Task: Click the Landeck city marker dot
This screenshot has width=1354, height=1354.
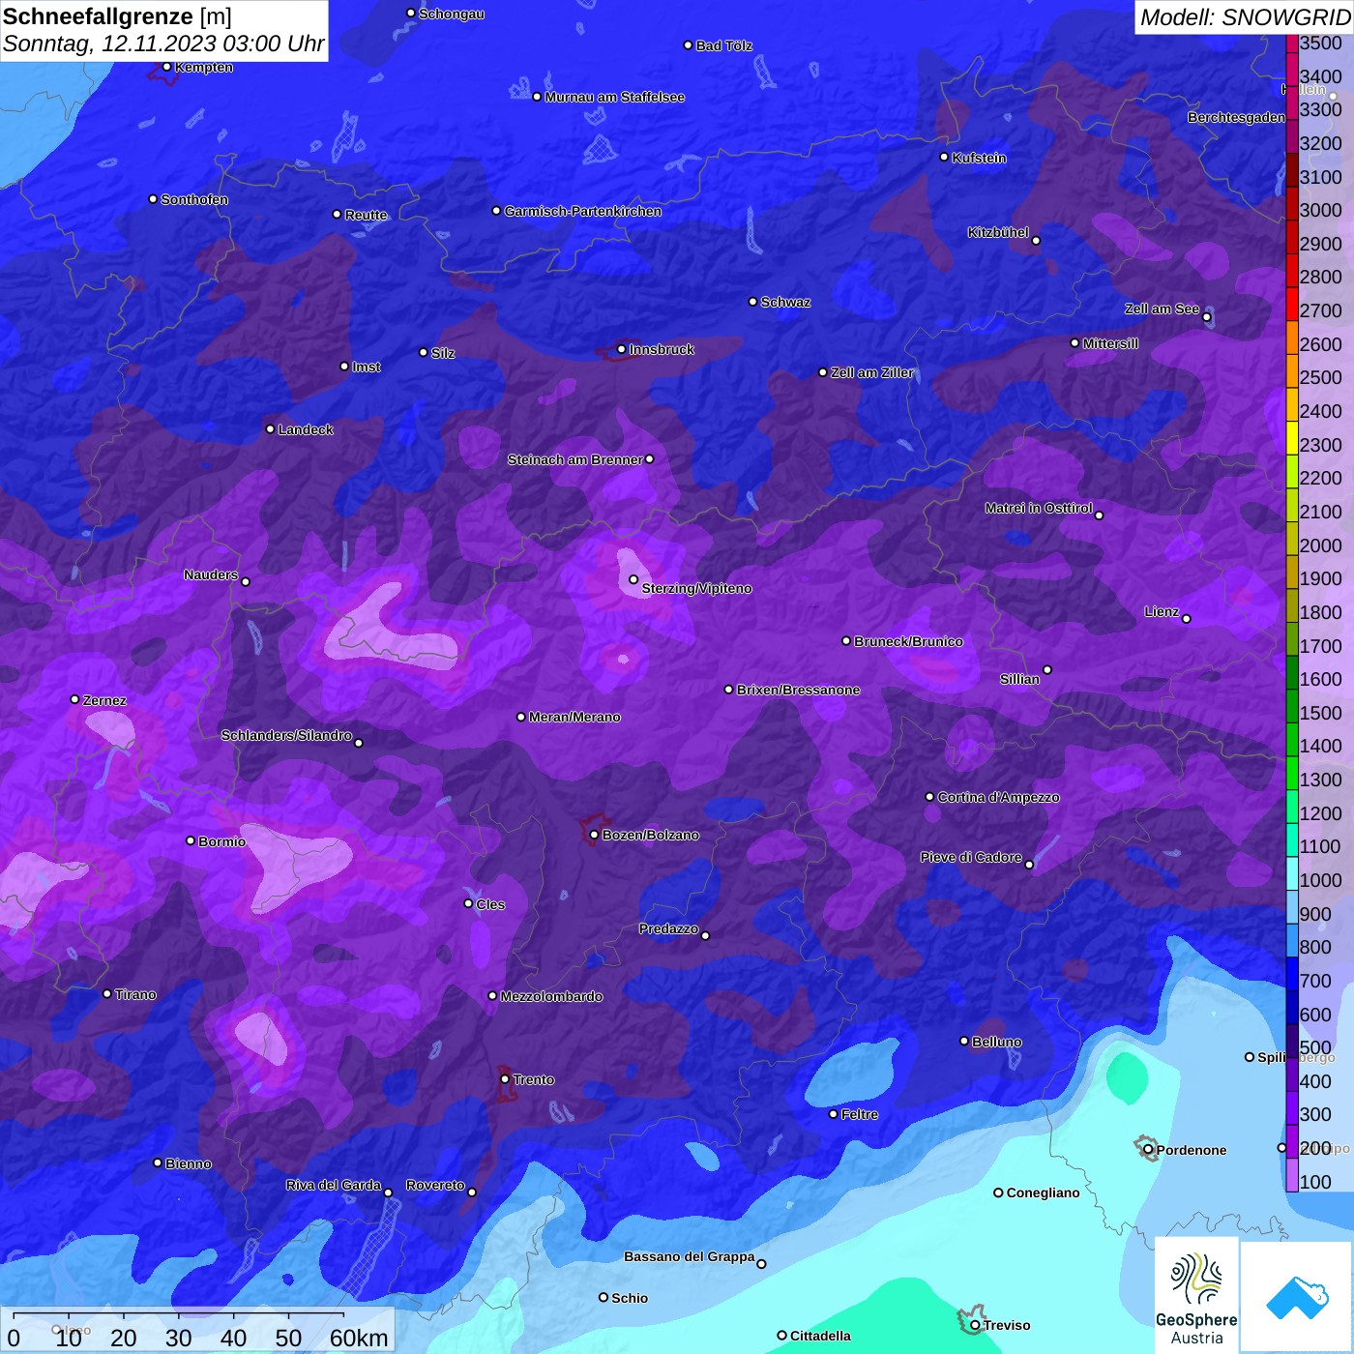Action: point(270,428)
